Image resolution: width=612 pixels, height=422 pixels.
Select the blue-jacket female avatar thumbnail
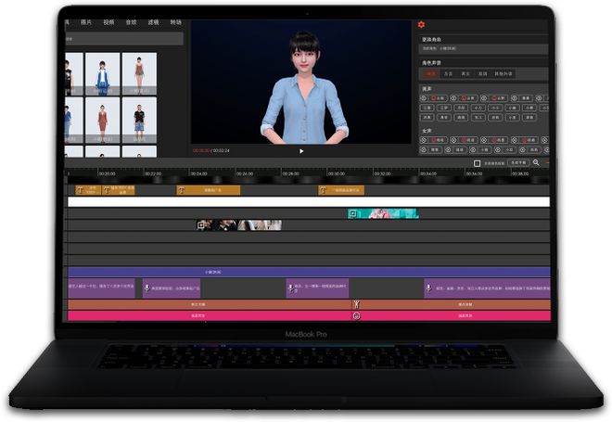pyautogui.click(x=102, y=74)
